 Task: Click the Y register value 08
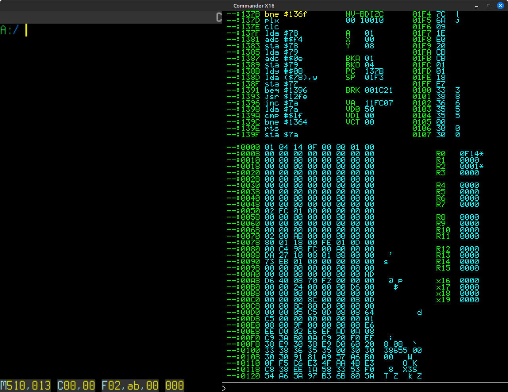(x=369, y=46)
